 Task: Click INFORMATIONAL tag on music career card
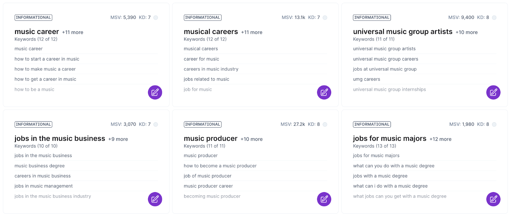click(33, 18)
